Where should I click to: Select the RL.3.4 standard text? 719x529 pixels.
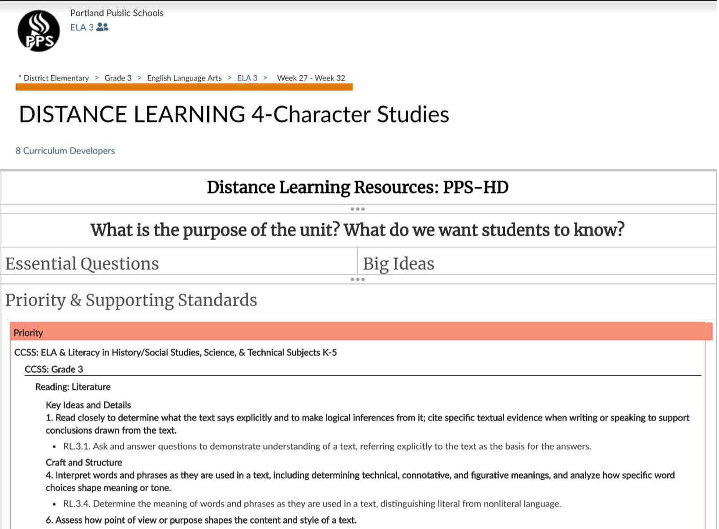pyautogui.click(x=312, y=503)
